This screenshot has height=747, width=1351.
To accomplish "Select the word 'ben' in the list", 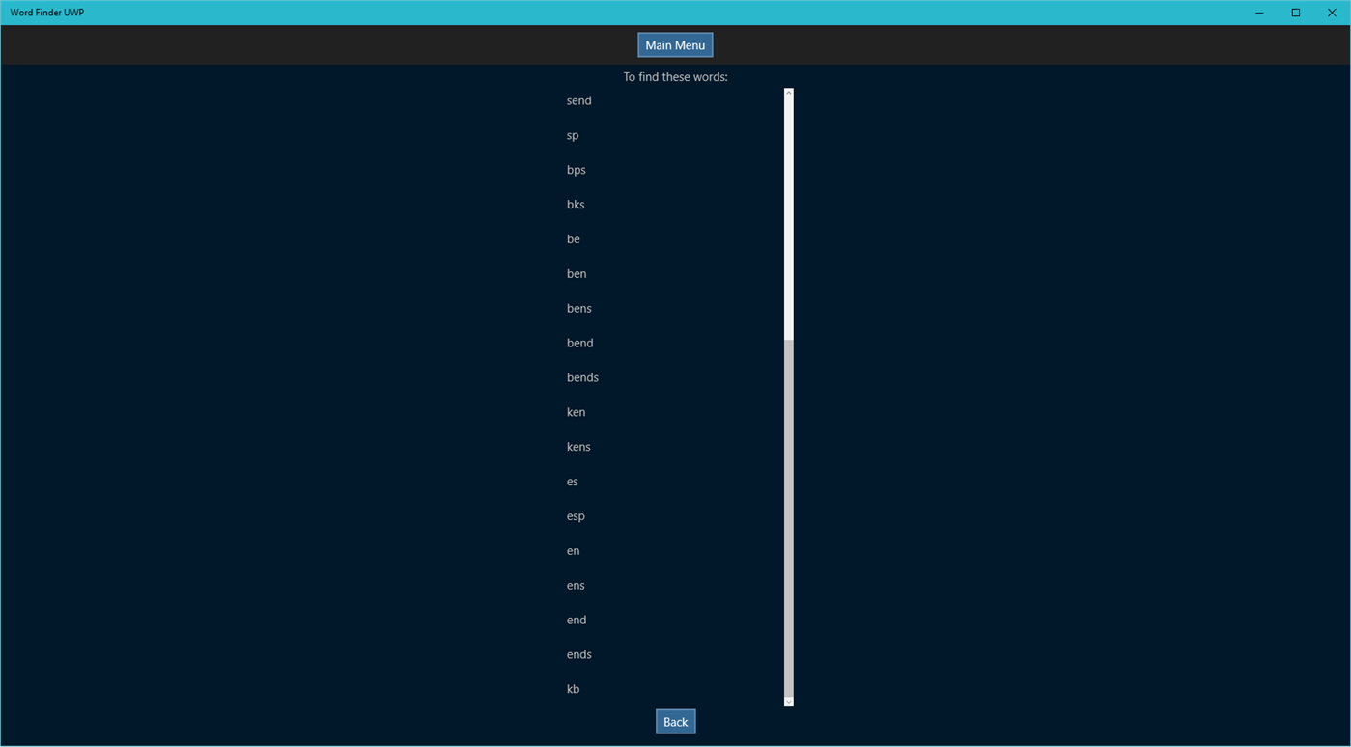I will [x=576, y=273].
